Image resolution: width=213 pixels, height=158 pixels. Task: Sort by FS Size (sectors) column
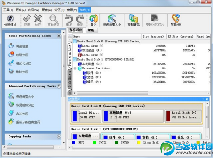pyautogui.click(x=181, y=36)
